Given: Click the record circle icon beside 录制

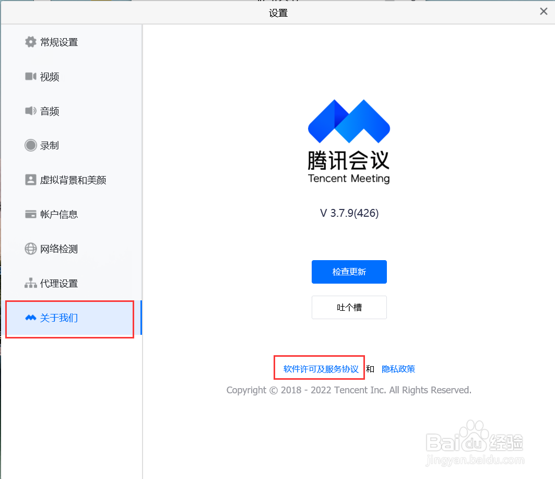Looking at the screenshot, I should pyautogui.click(x=30, y=145).
